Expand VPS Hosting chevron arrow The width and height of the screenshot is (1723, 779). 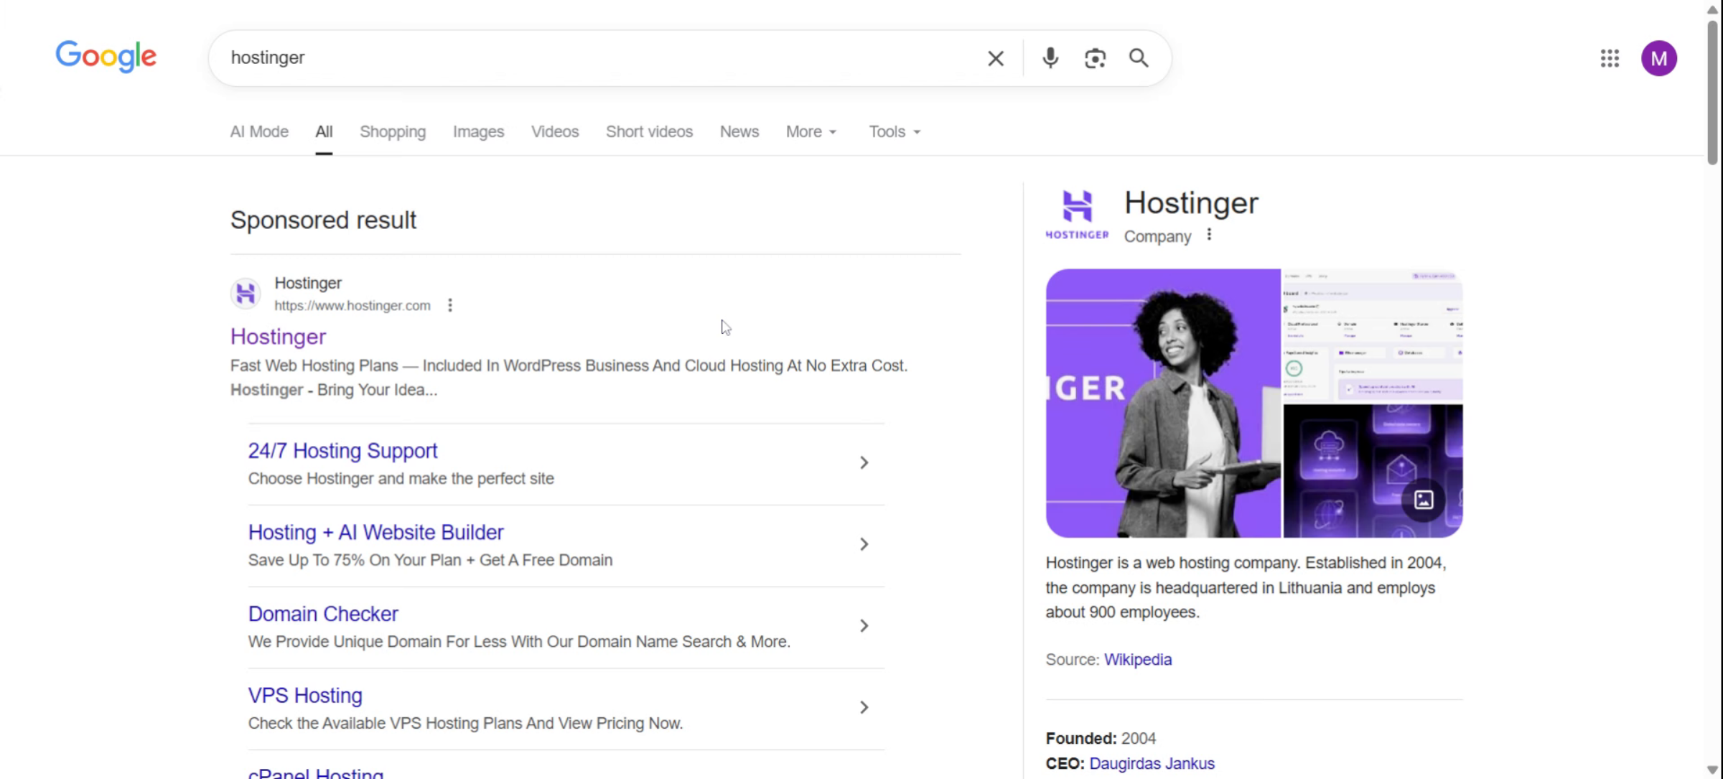pyautogui.click(x=864, y=708)
